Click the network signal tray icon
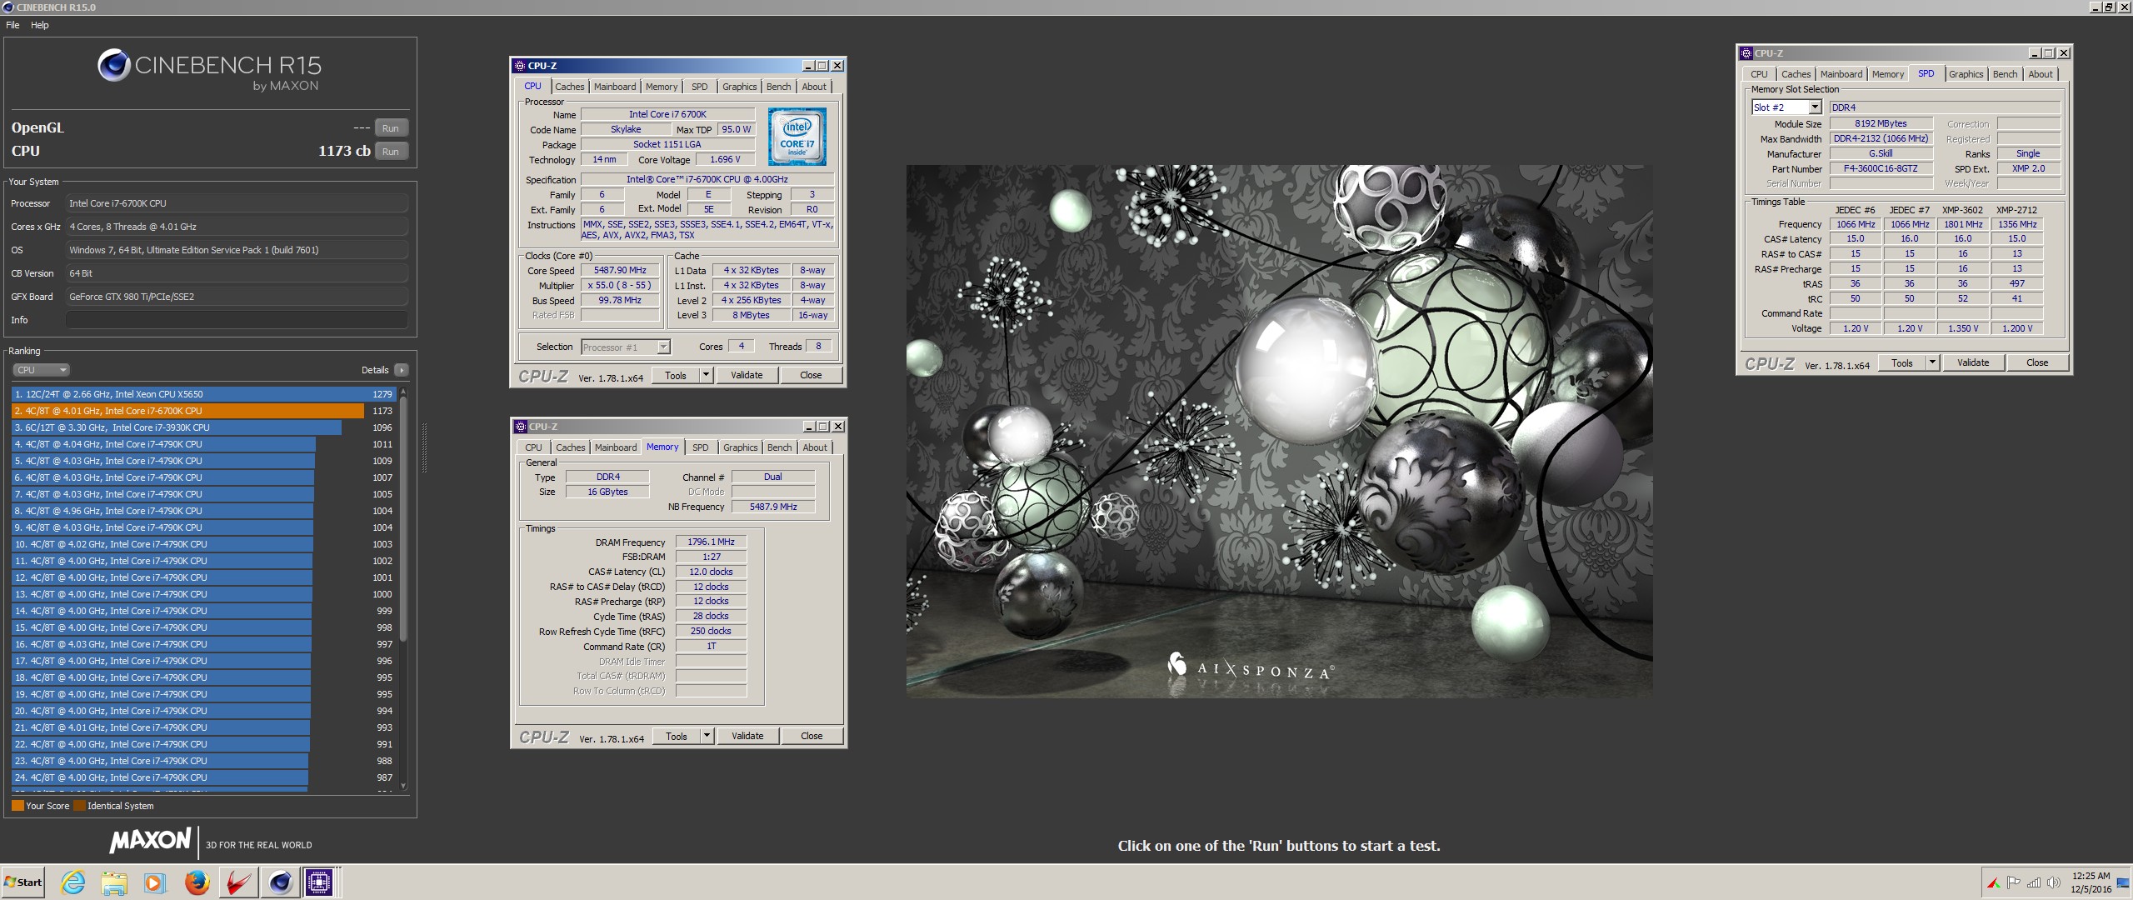Image resolution: width=2133 pixels, height=900 pixels. tap(2034, 882)
